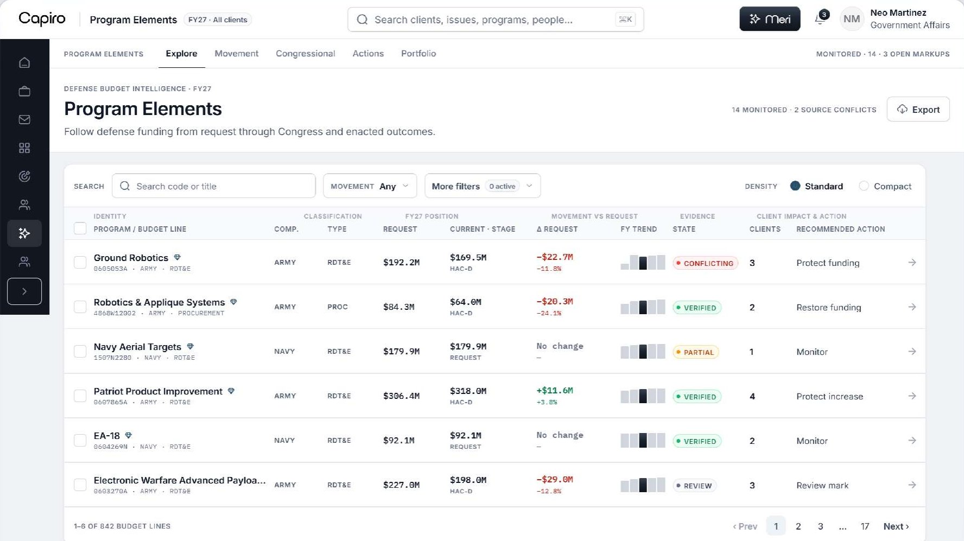Open the mail envelope icon in the sidebar
This screenshot has height=541, width=964.
(24, 119)
